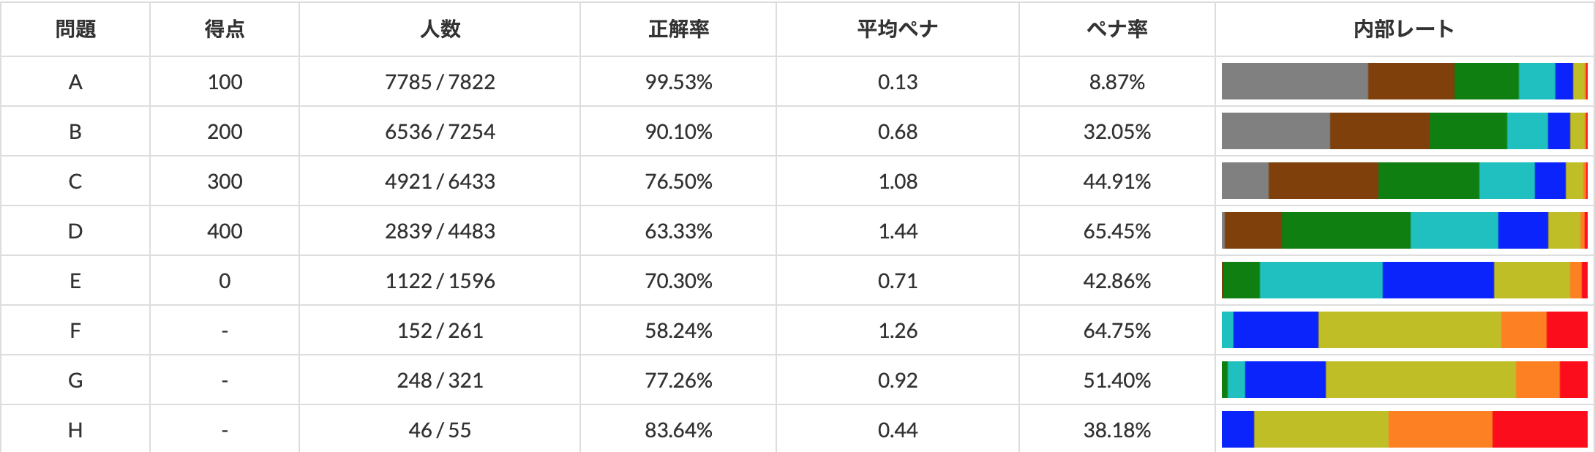Image resolution: width=1595 pixels, height=452 pixels.
Task: Select the 平均ペナ column header
Action: (898, 29)
